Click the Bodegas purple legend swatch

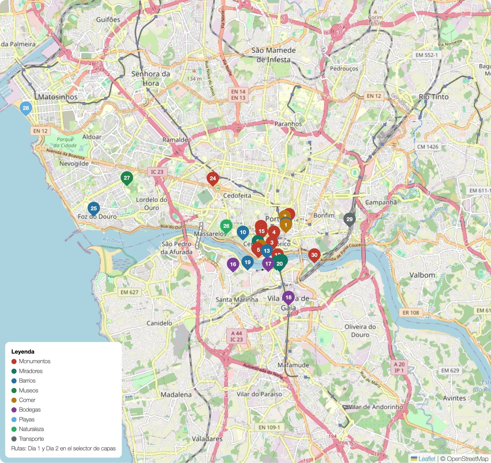click(14, 410)
